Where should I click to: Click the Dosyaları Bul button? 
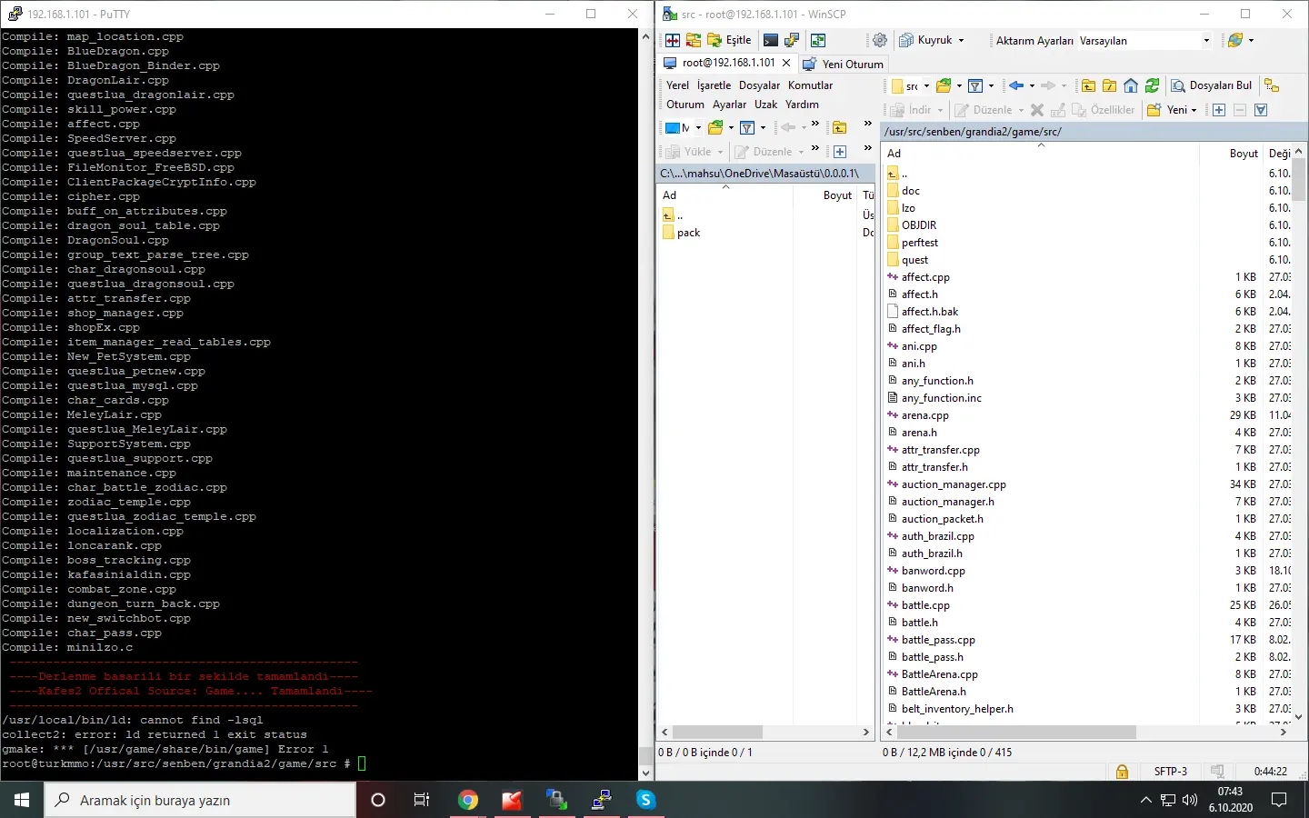tap(1212, 85)
